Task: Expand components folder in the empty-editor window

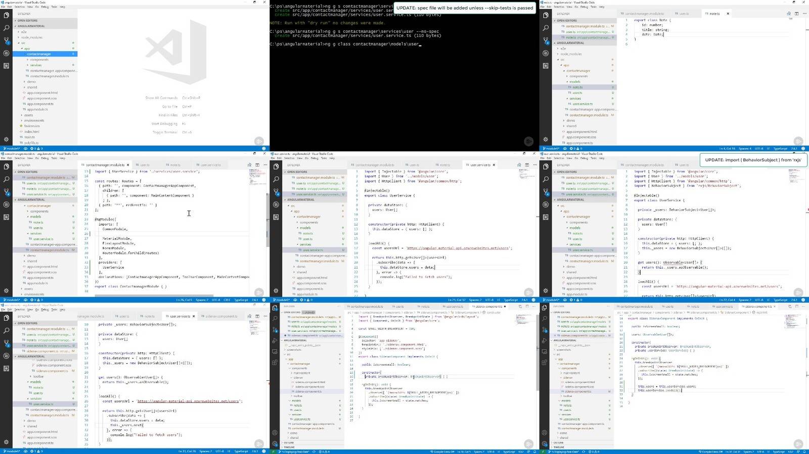Action: tap(39, 60)
